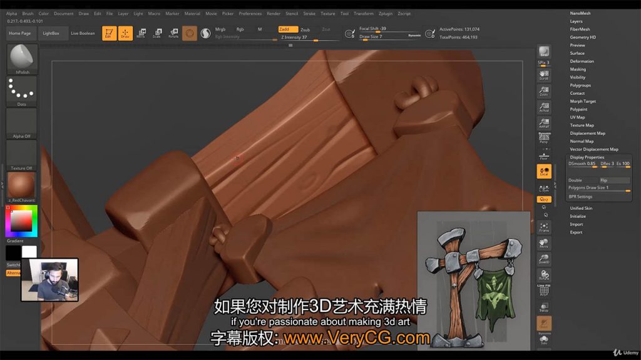Open the Dots stroke picker
The height and width of the screenshot is (360, 641).
click(x=22, y=91)
